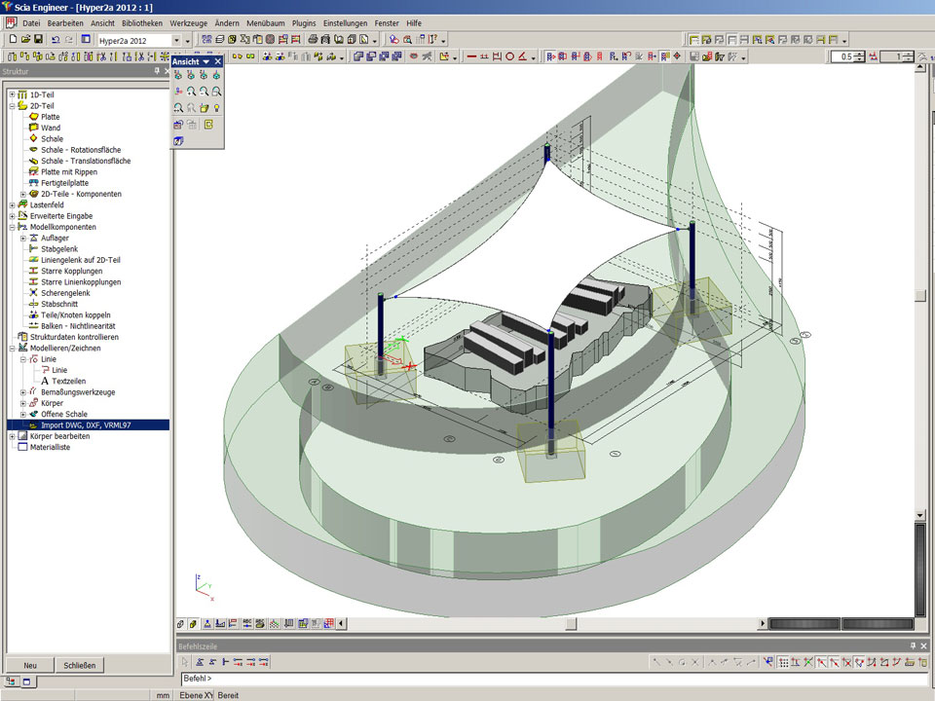The image size is (935, 701).
Task: Click into the Befehl command line input
Action: [x=487, y=679]
